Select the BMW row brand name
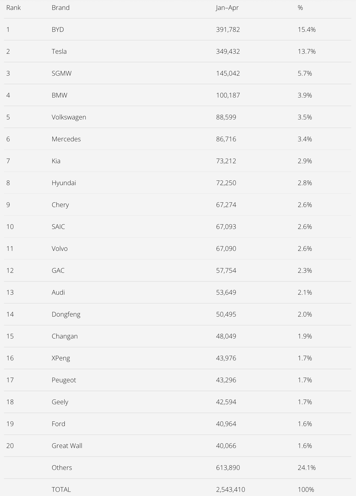 click(59, 95)
